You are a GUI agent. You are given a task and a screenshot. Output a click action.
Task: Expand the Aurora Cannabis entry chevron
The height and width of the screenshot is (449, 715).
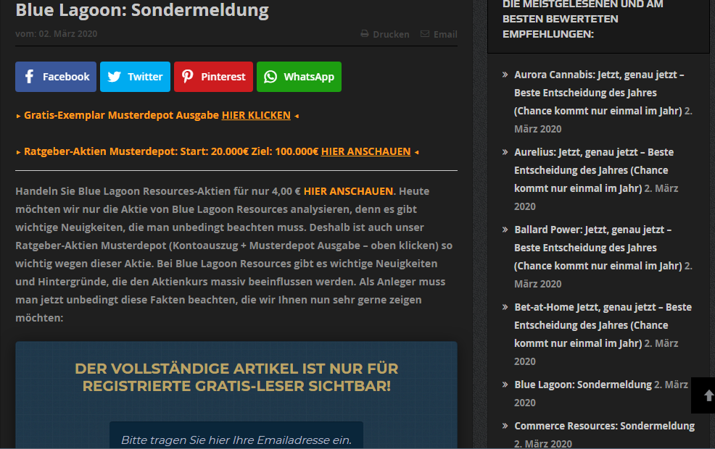tap(505, 75)
